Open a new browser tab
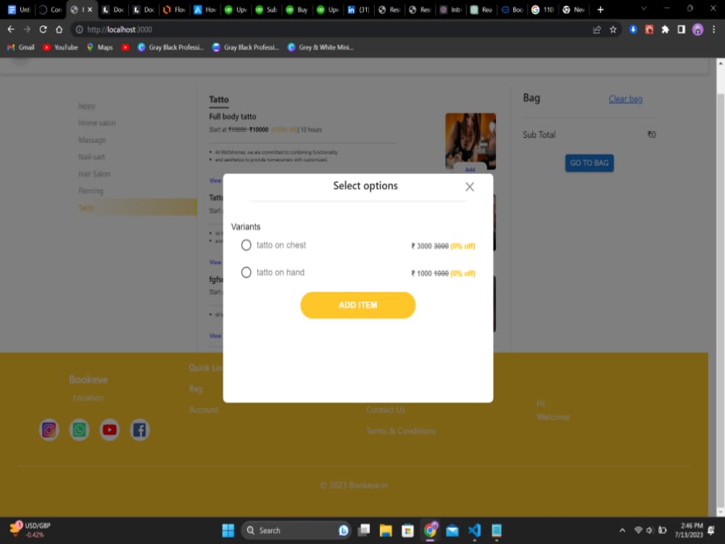The image size is (725, 544). pyautogui.click(x=600, y=9)
